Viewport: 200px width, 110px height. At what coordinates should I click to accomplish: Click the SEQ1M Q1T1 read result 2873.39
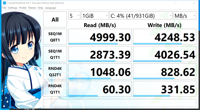(100, 54)
